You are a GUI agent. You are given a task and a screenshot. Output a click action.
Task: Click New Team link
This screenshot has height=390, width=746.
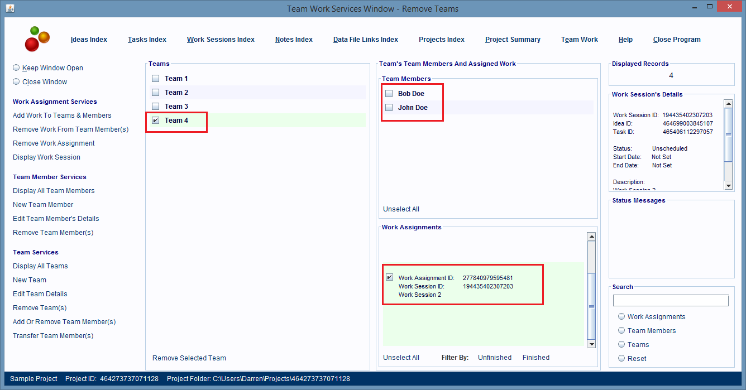click(30, 280)
